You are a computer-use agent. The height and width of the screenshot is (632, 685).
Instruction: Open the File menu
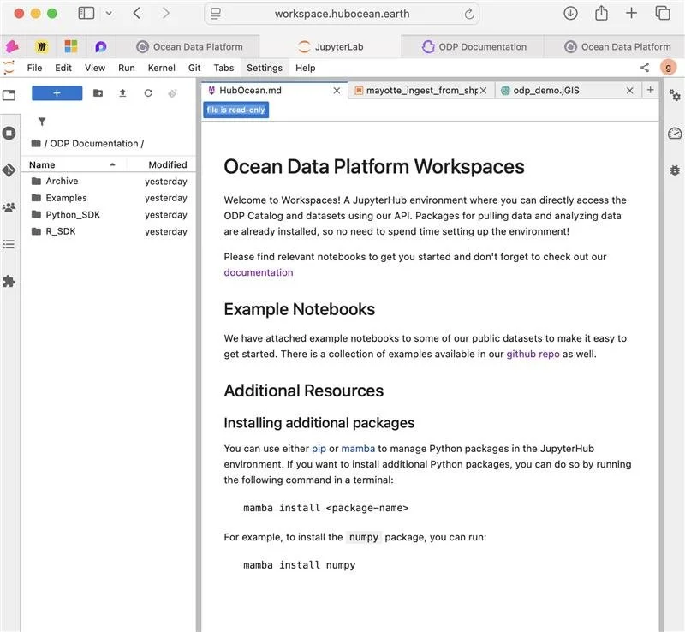(34, 68)
